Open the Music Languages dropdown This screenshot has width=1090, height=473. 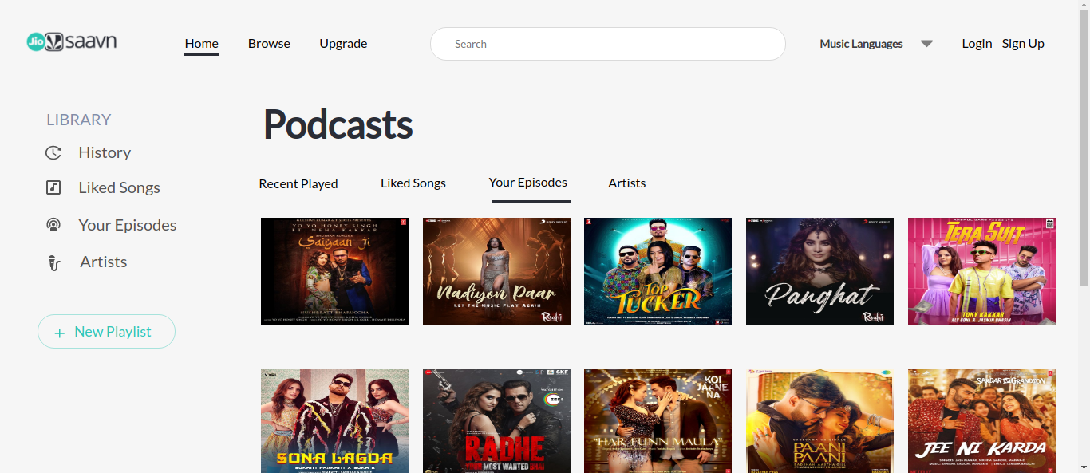click(862, 44)
